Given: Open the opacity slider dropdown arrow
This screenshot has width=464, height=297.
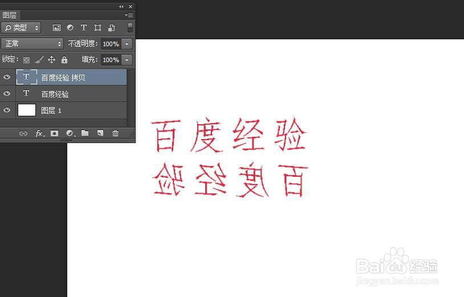Looking at the screenshot, I should (127, 44).
